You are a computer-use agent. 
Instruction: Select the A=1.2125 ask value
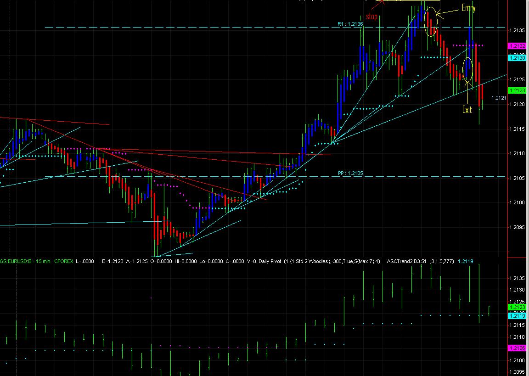(137, 261)
